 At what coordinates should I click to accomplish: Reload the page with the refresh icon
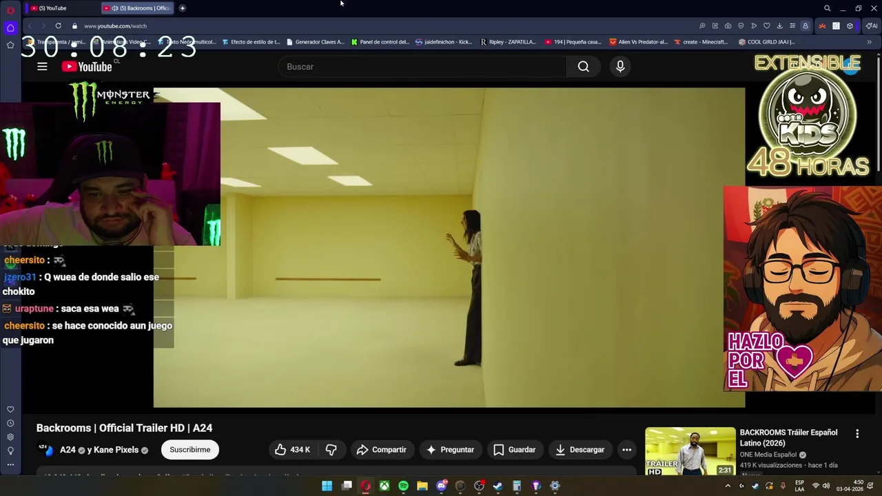58,25
